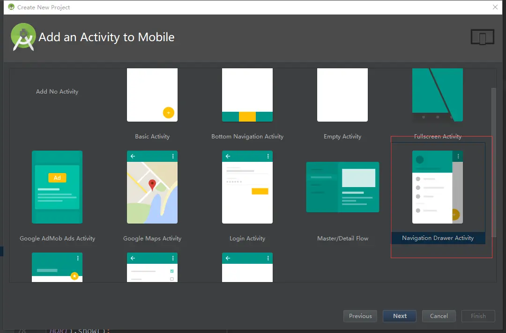This screenshot has width=506, height=333.
Task: Select the middle partially visible bottom-row template
Action: [152, 268]
